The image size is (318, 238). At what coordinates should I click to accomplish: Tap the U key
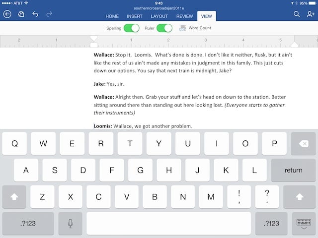click(188, 143)
